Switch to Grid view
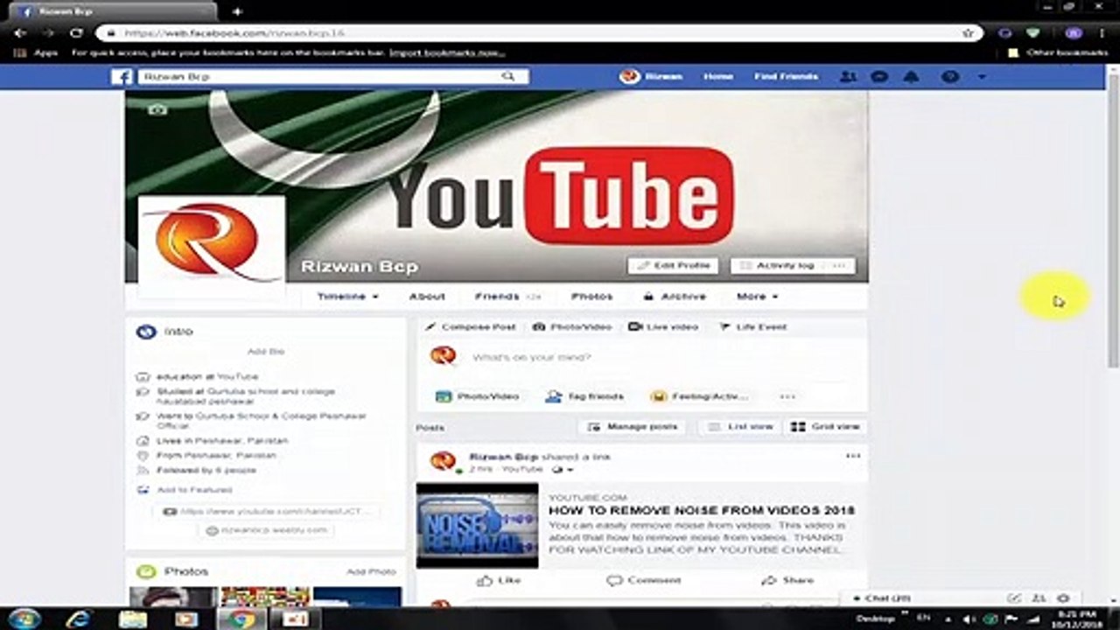 coord(826,427)
